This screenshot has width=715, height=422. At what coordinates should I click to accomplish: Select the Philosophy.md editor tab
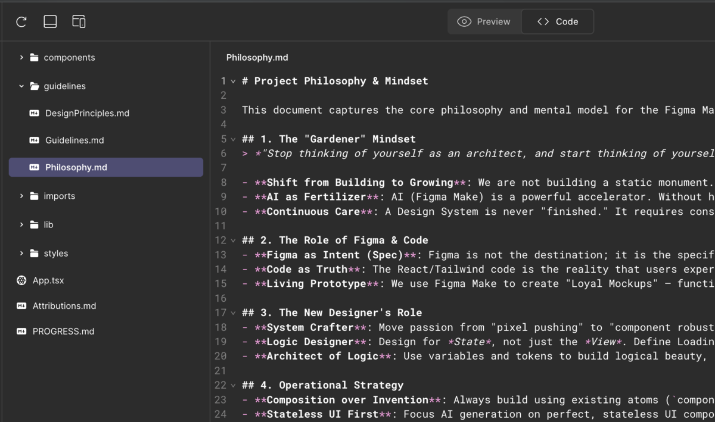click(x=257, y=58)
